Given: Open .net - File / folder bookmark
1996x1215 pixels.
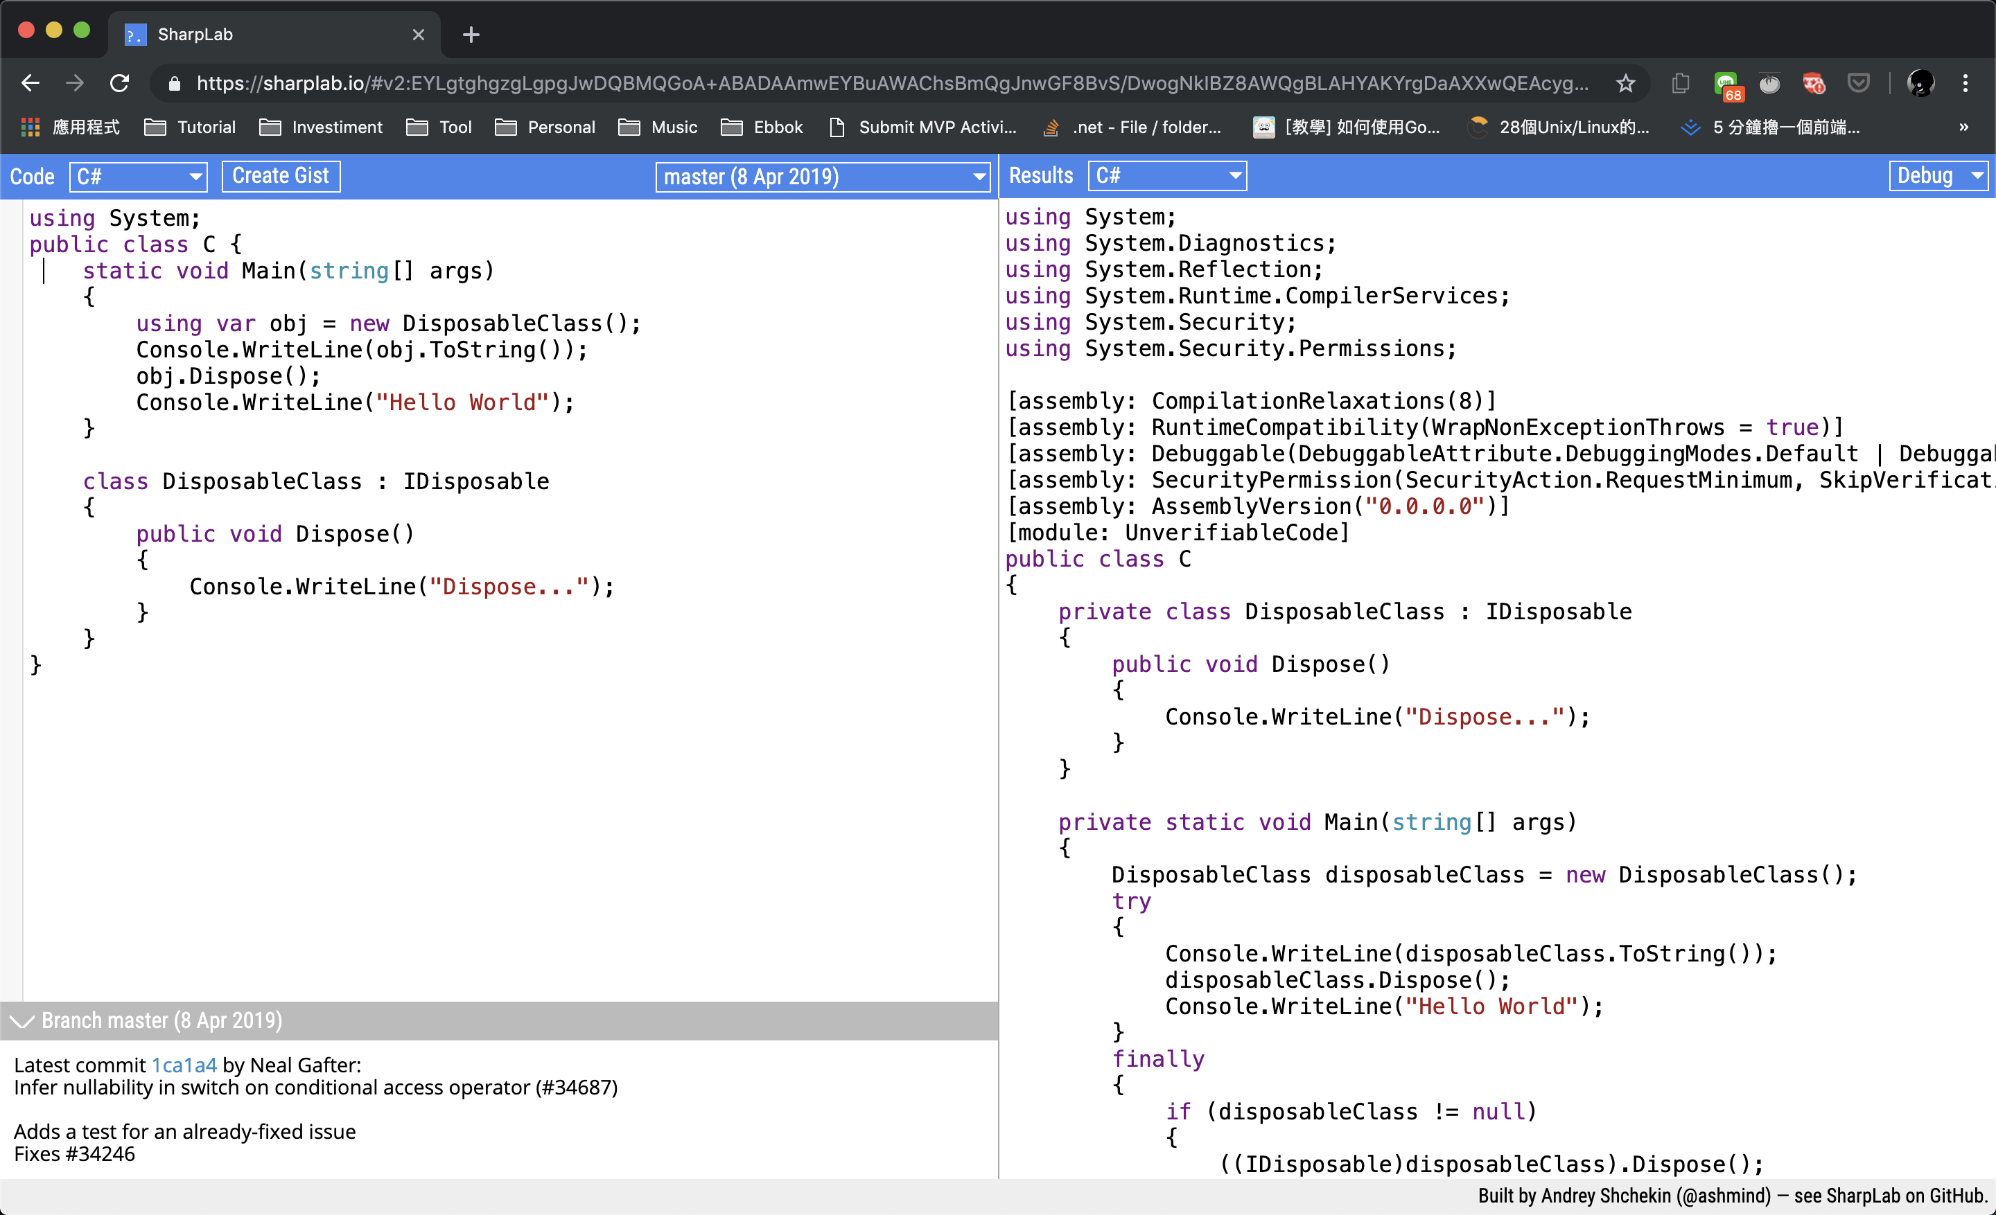Looking at the screenshot, I should coord(1132,127).
